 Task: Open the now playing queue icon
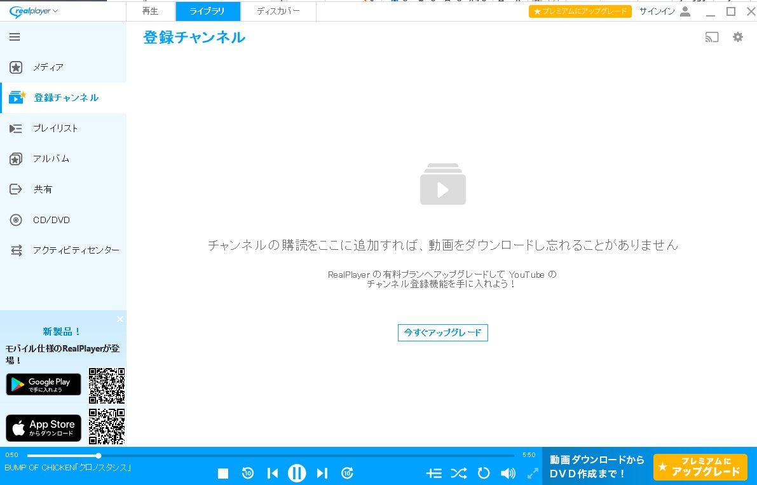[x=434, y=474]
